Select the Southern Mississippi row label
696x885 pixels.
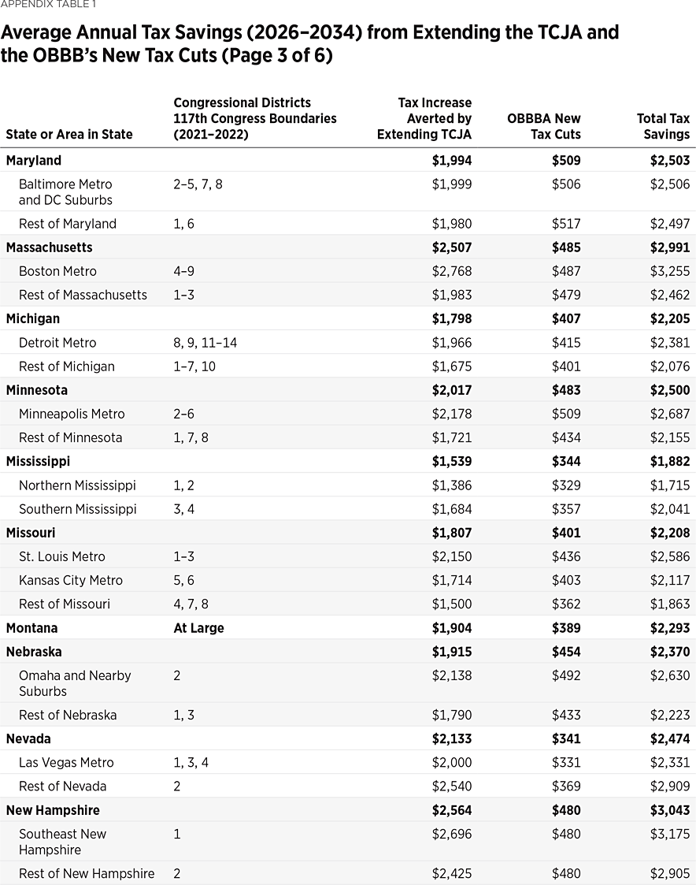pos(78,509)
